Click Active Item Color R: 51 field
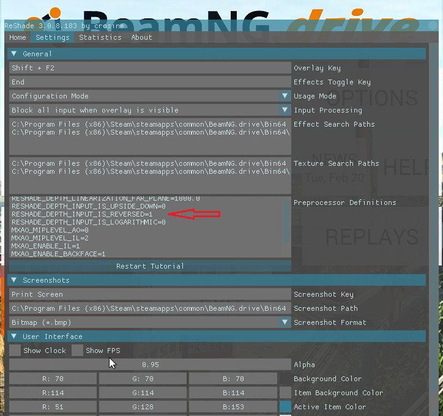The width and height of the screenshot is (443, 416). [53, 407]
